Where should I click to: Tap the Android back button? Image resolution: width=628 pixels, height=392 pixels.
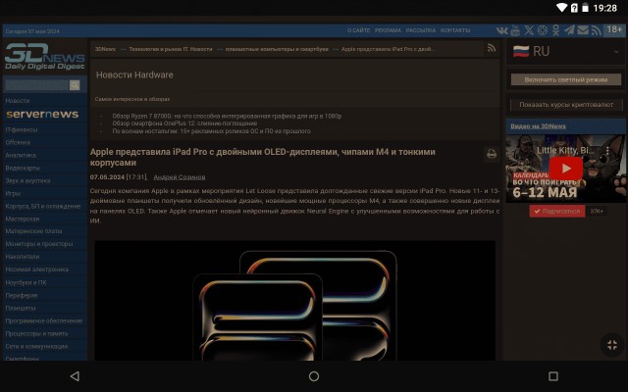(x=75, y=376)
